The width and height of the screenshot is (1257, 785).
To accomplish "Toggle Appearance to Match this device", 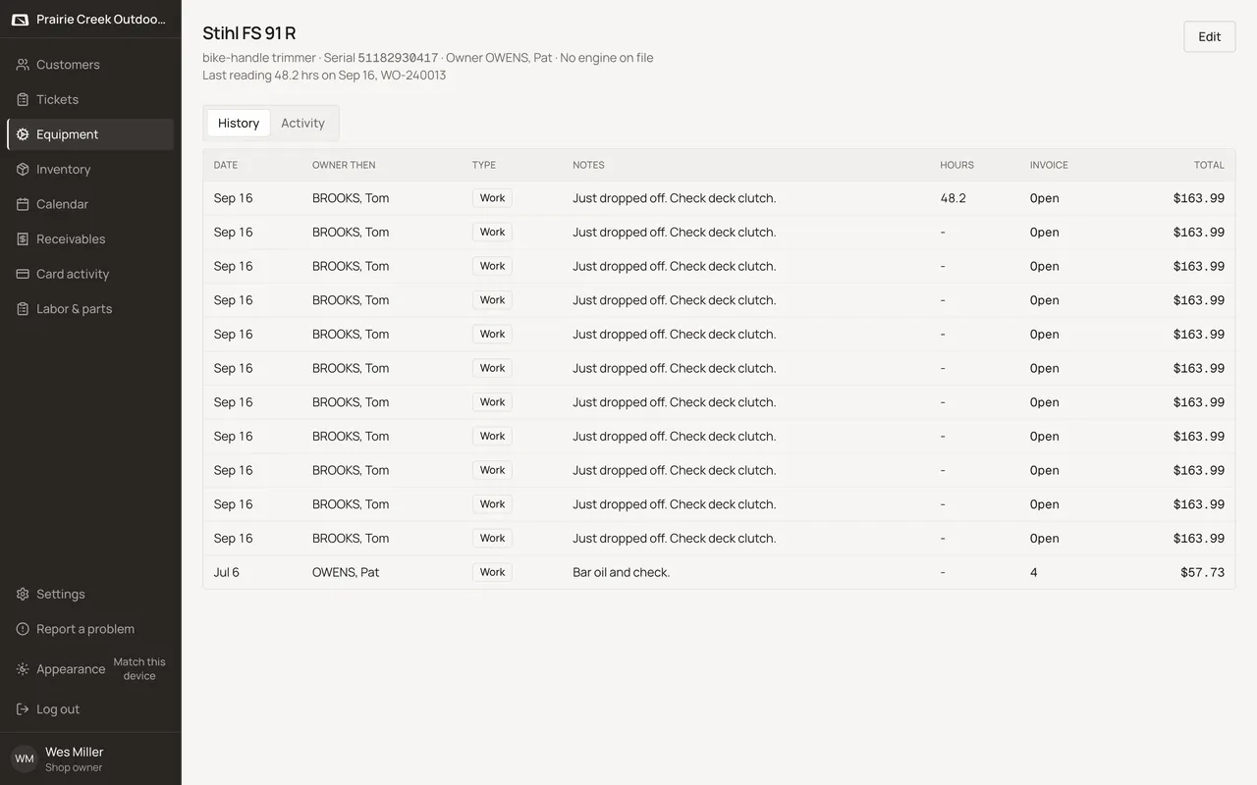I will point(139,669).
